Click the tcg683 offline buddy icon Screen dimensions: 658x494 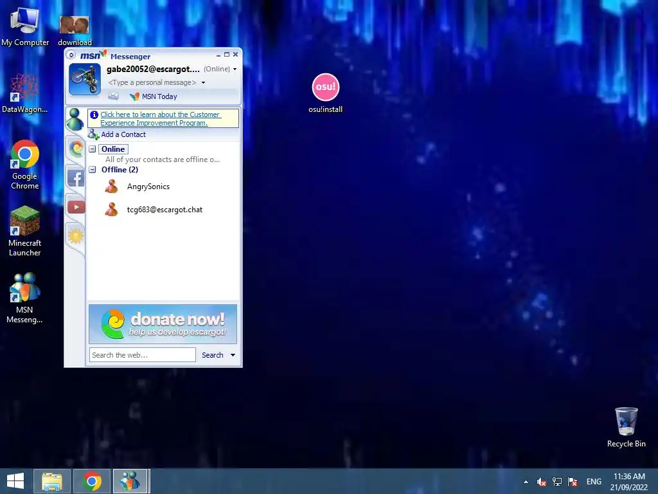click(x=112, y=209)
